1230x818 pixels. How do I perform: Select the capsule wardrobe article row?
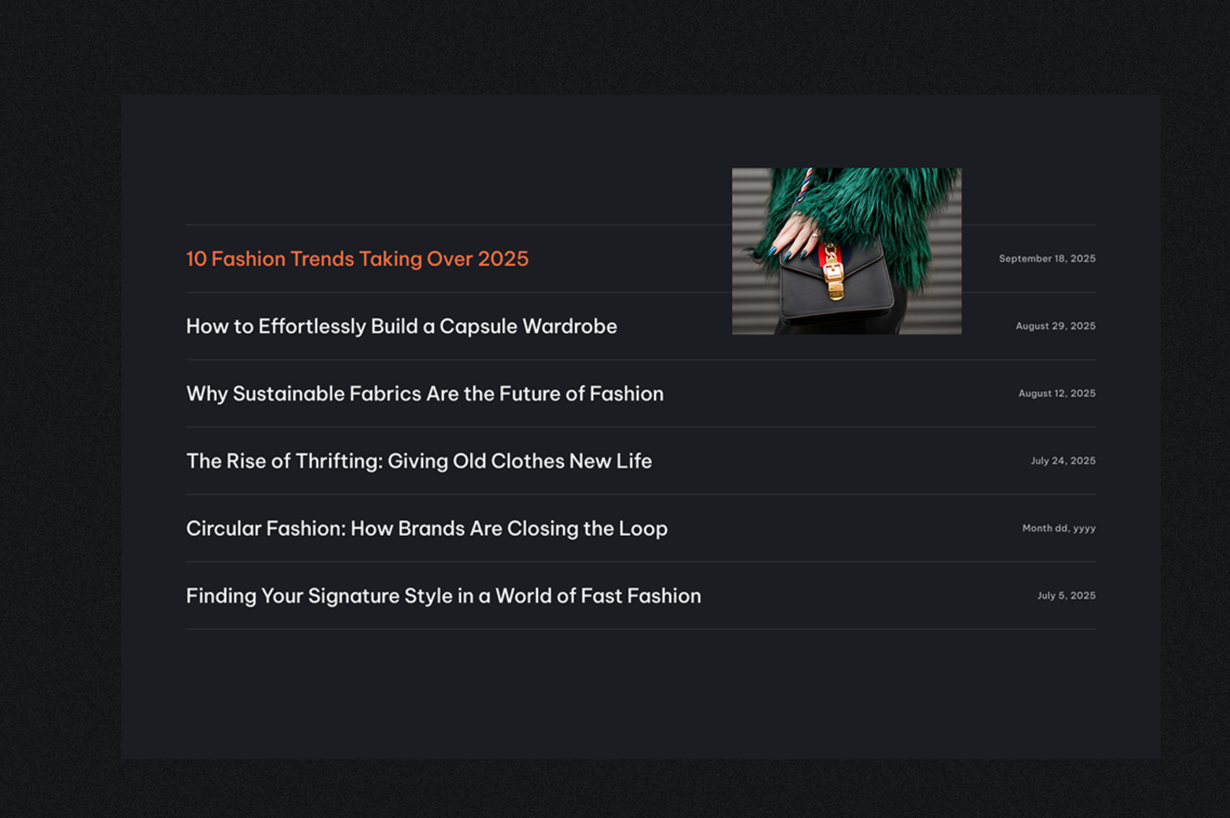[x=505, y=326]
